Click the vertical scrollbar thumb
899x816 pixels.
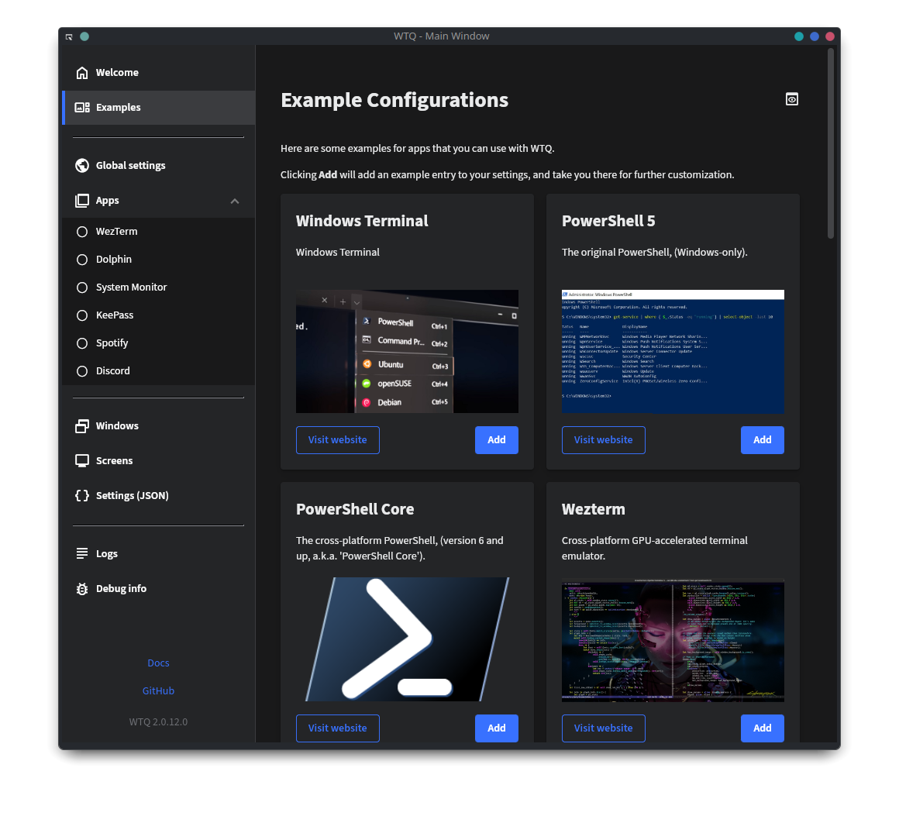pyautogui.click(x=830, y=143)
